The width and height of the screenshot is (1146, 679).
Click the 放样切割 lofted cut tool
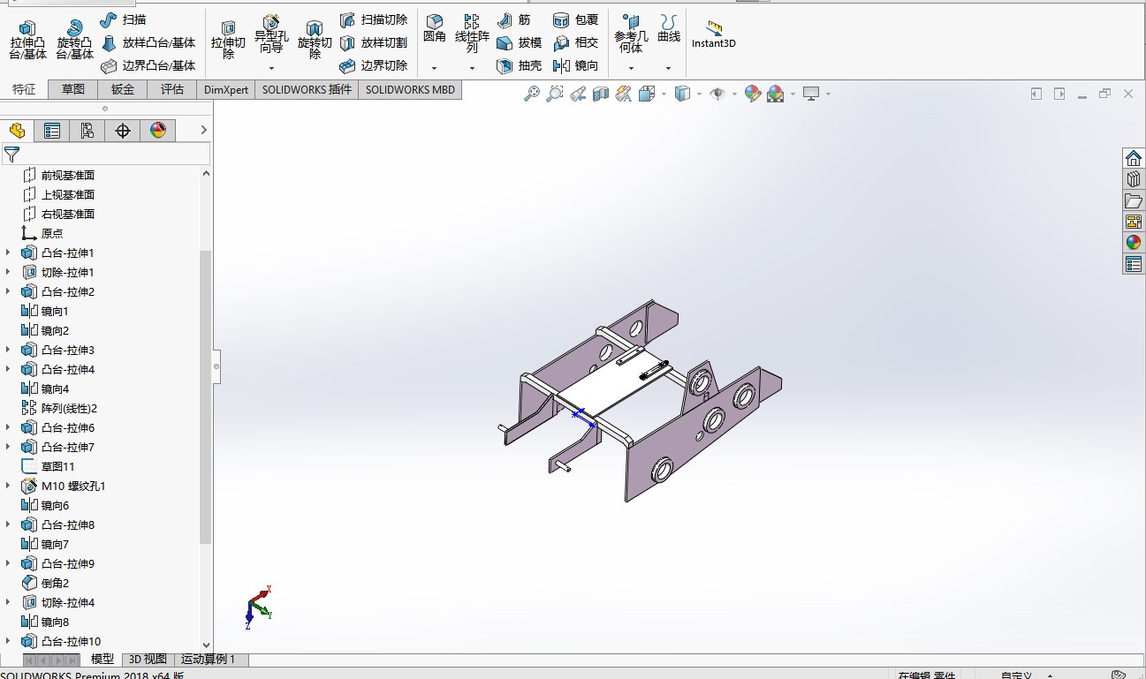coord(374,42)
